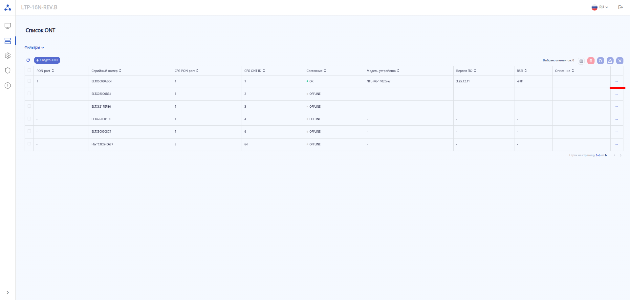Image resolution: width=630 pixels, height=300 pixels.
Task: Expand the Фильтры filters section
Action: pyautogui.click(x=34, y=48)
